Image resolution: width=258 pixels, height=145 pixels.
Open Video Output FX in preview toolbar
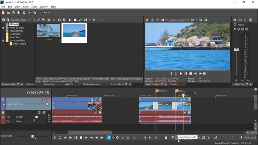[x=157, y=20]
